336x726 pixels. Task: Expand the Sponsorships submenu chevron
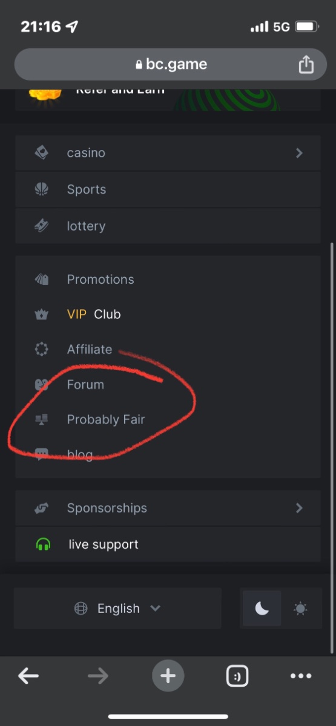tap(299, 508)
